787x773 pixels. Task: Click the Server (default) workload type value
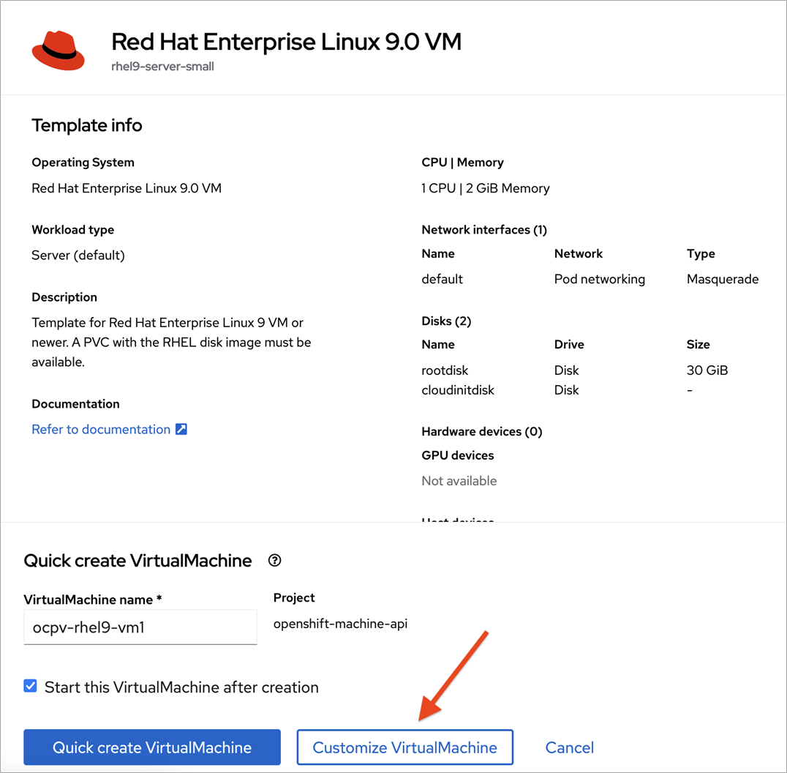click(78, 255)
